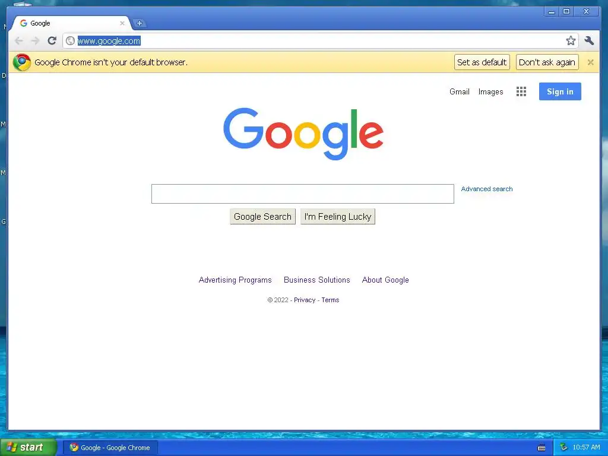Click the address bar URL field
This screenshot has width=608, height=456.
tap(320, 41)
